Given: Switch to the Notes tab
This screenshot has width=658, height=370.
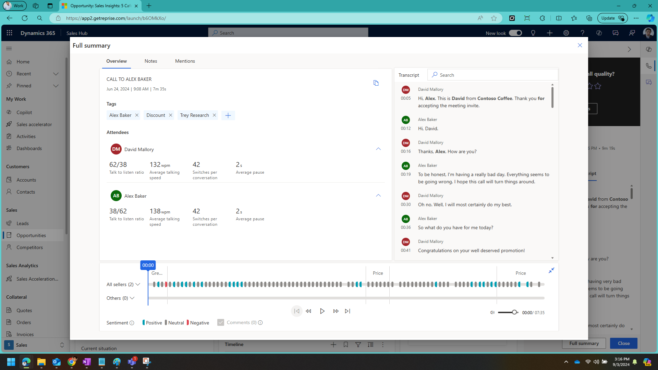Looking at the screenshot, I should tap(150, 61).
